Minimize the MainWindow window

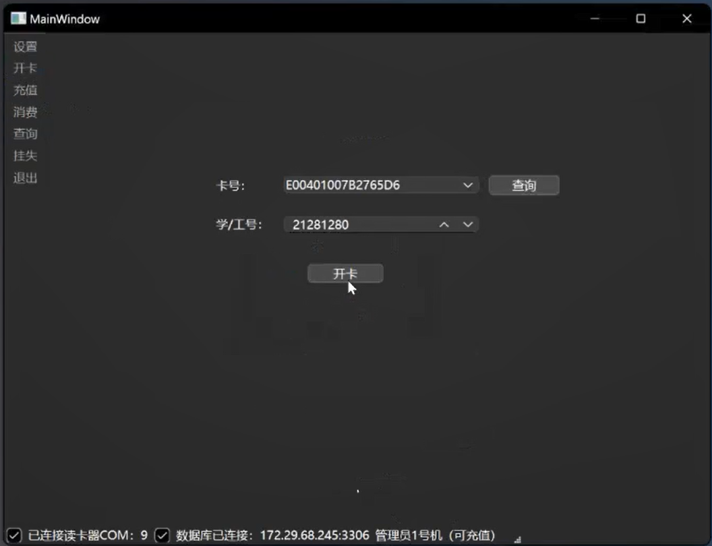(x=595, y=19)
